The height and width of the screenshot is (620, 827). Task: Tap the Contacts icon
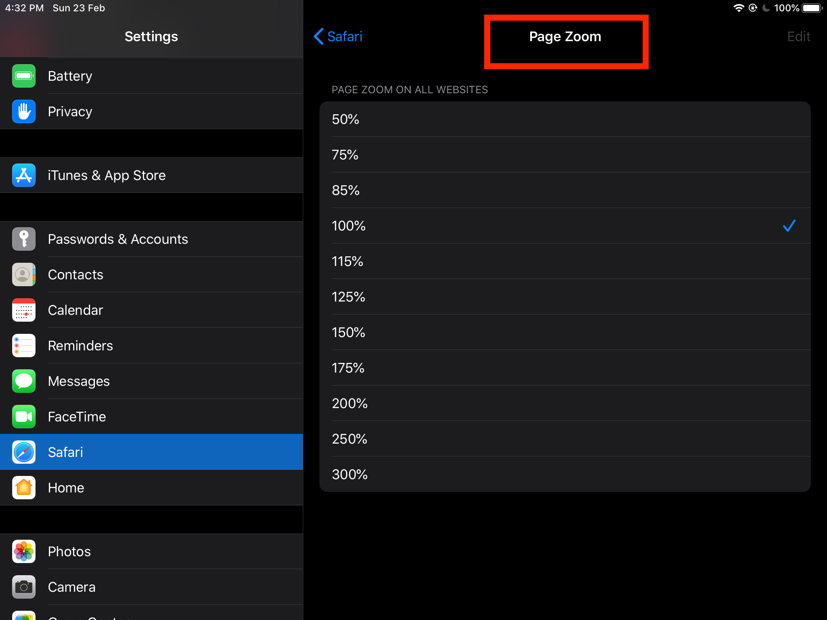(x=24, y=274)
